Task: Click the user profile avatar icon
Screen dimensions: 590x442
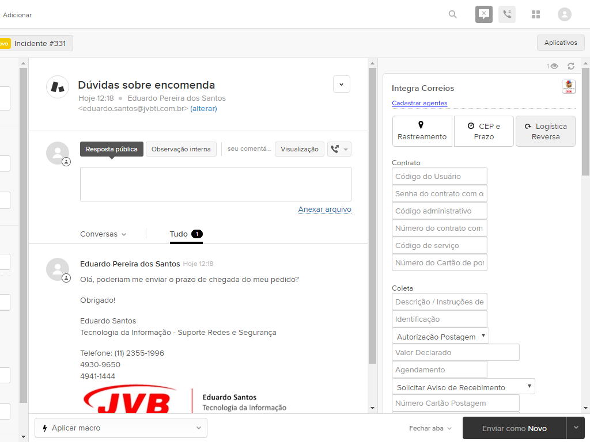Action: [565, 14]
